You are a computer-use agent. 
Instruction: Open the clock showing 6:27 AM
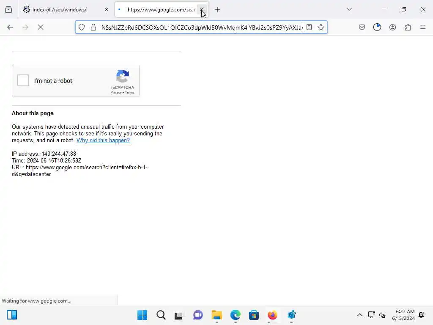click(403, 315)
